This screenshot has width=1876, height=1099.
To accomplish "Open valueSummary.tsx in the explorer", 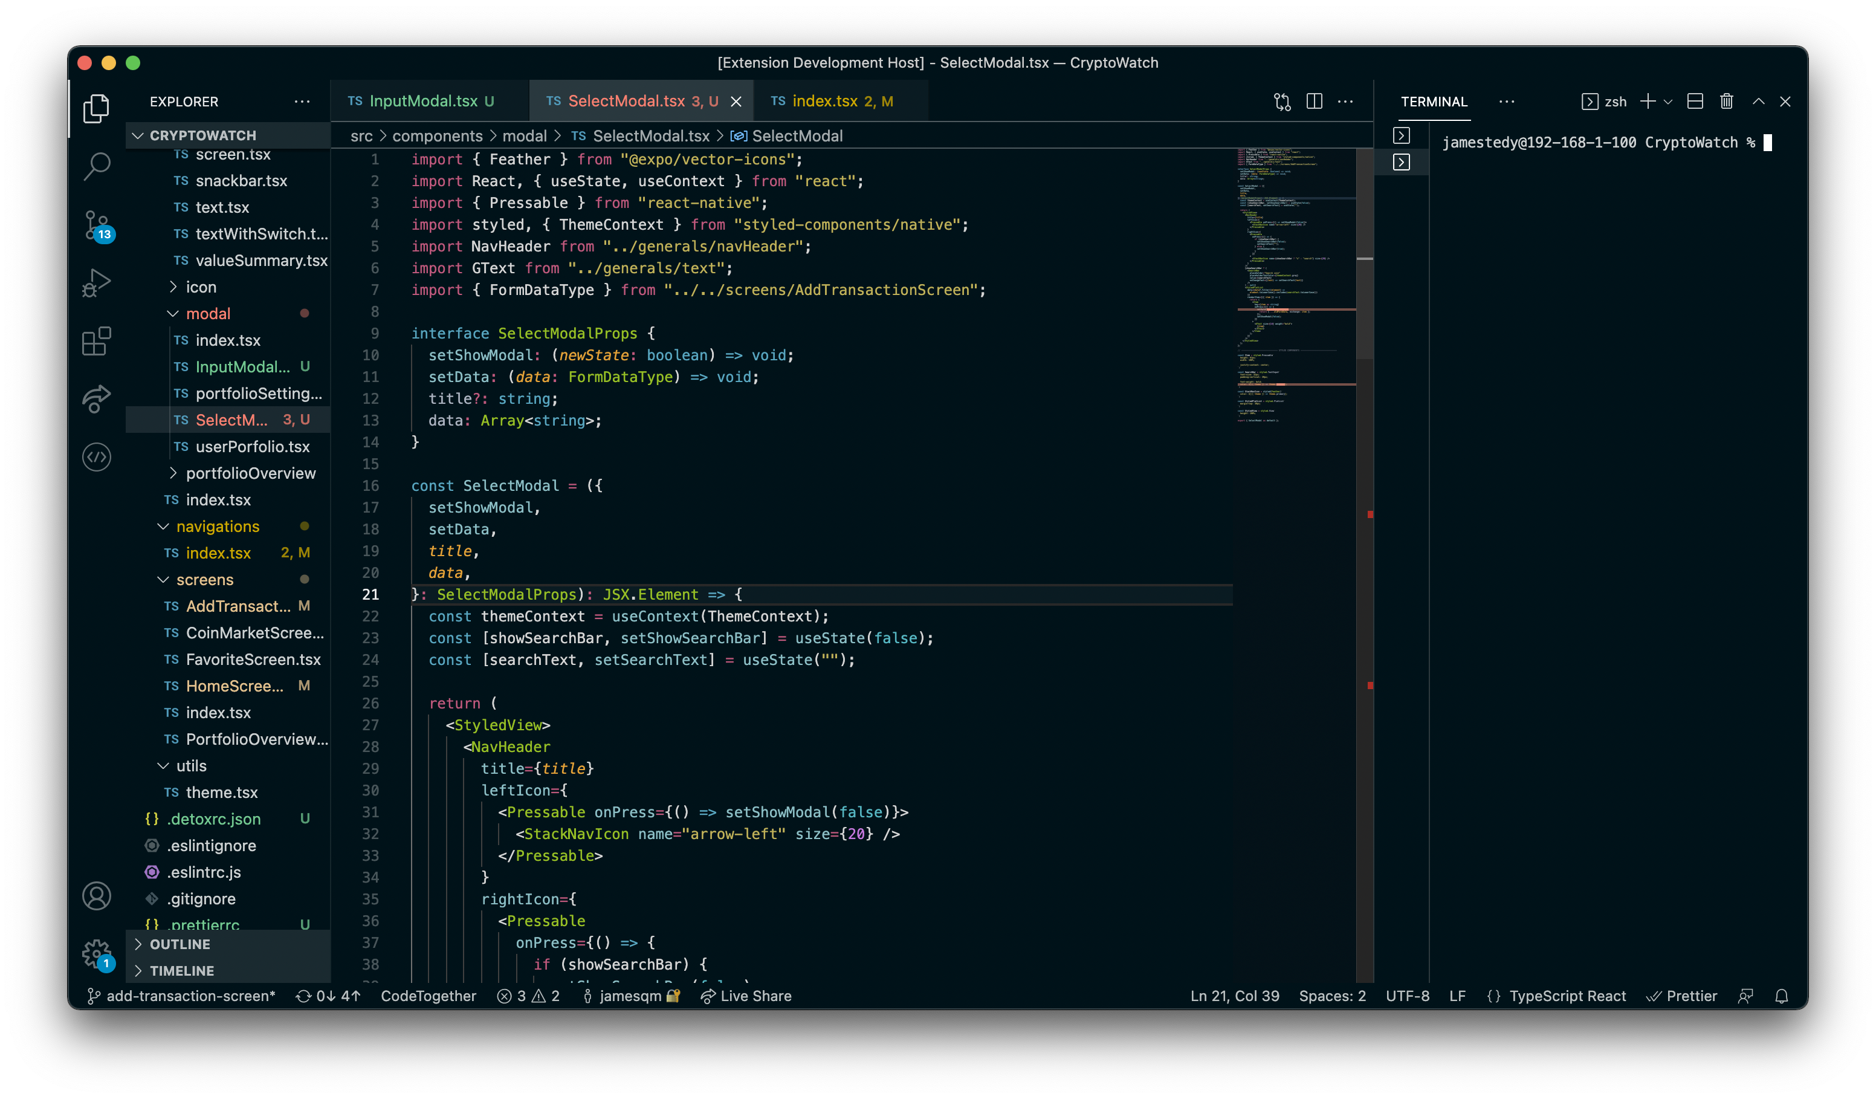I will (228, 261).
